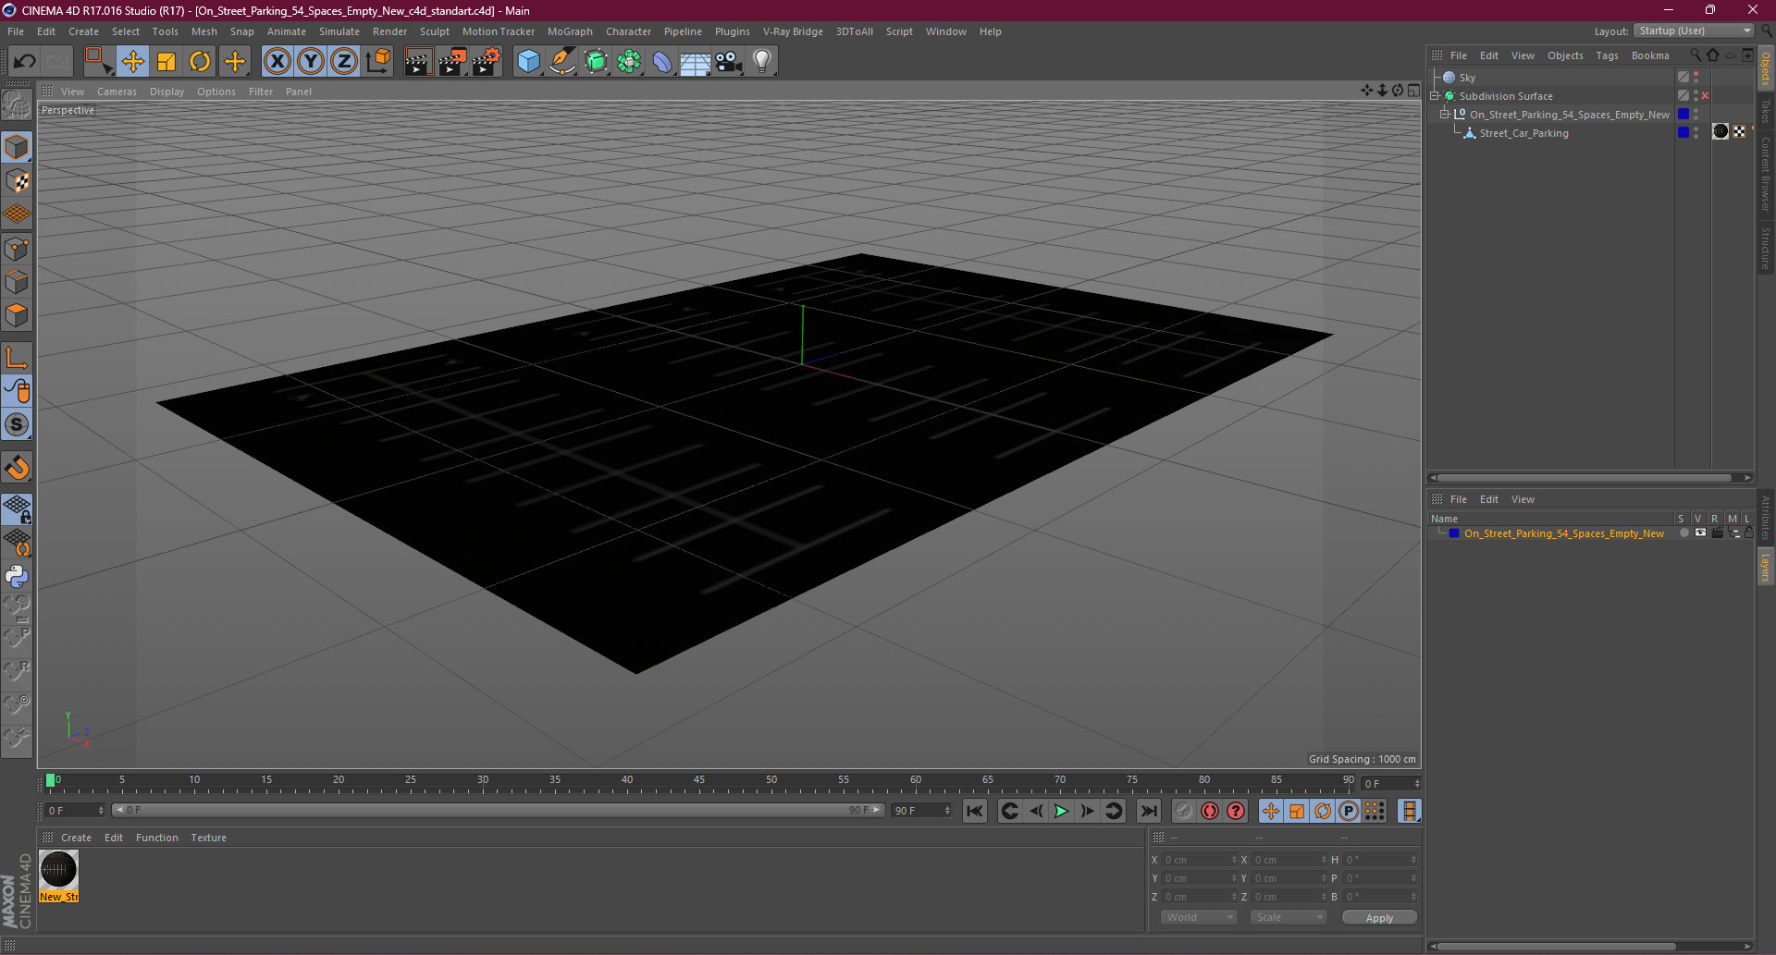Select Points mode icon
Viewport: 1776px width, 955px height.
point(17,249)
